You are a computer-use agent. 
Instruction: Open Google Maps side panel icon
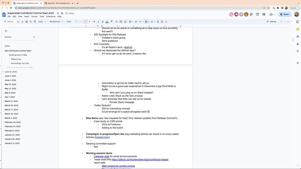tap(298, 51)
